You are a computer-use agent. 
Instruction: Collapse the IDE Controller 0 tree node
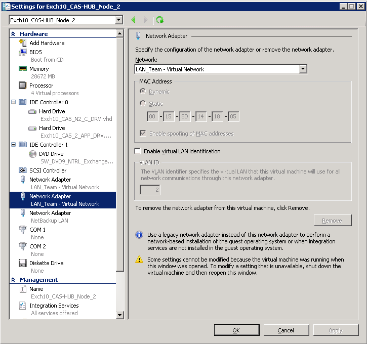tap(13, 102)
